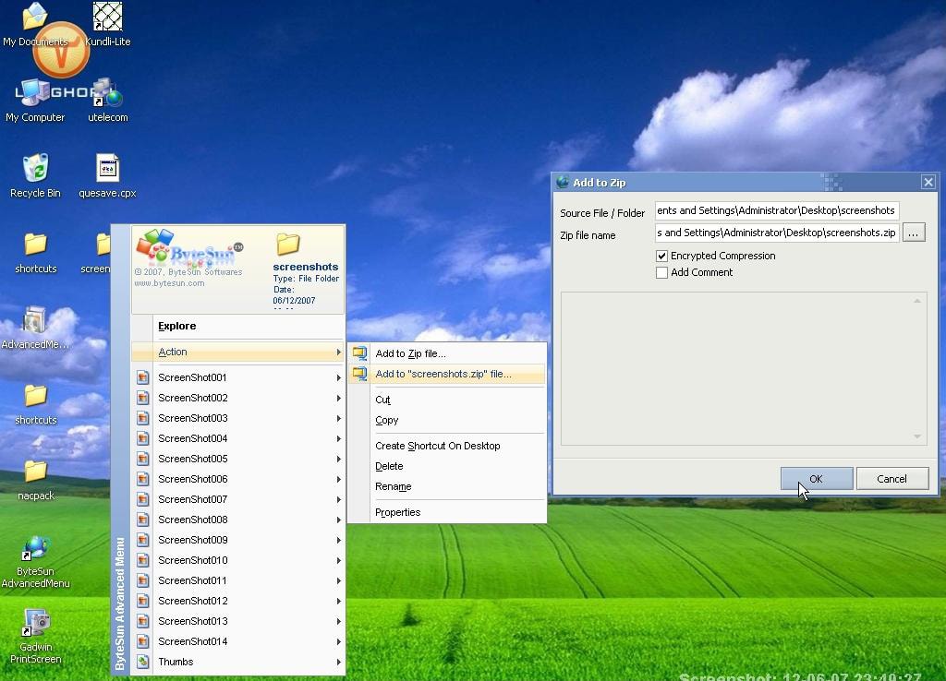Click the ScreenShot005 file icon in menu

[142, 460]
